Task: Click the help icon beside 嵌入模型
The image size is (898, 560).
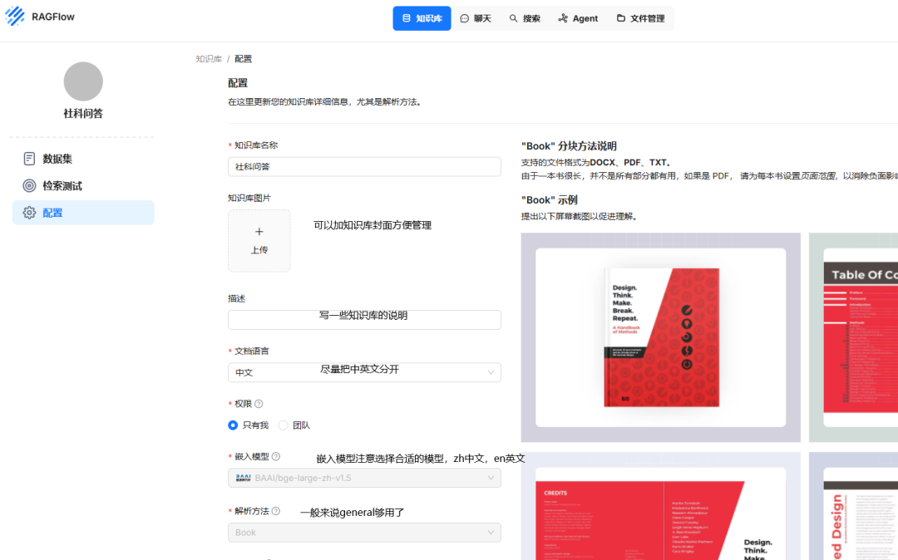Action: [x=276, y=456]
